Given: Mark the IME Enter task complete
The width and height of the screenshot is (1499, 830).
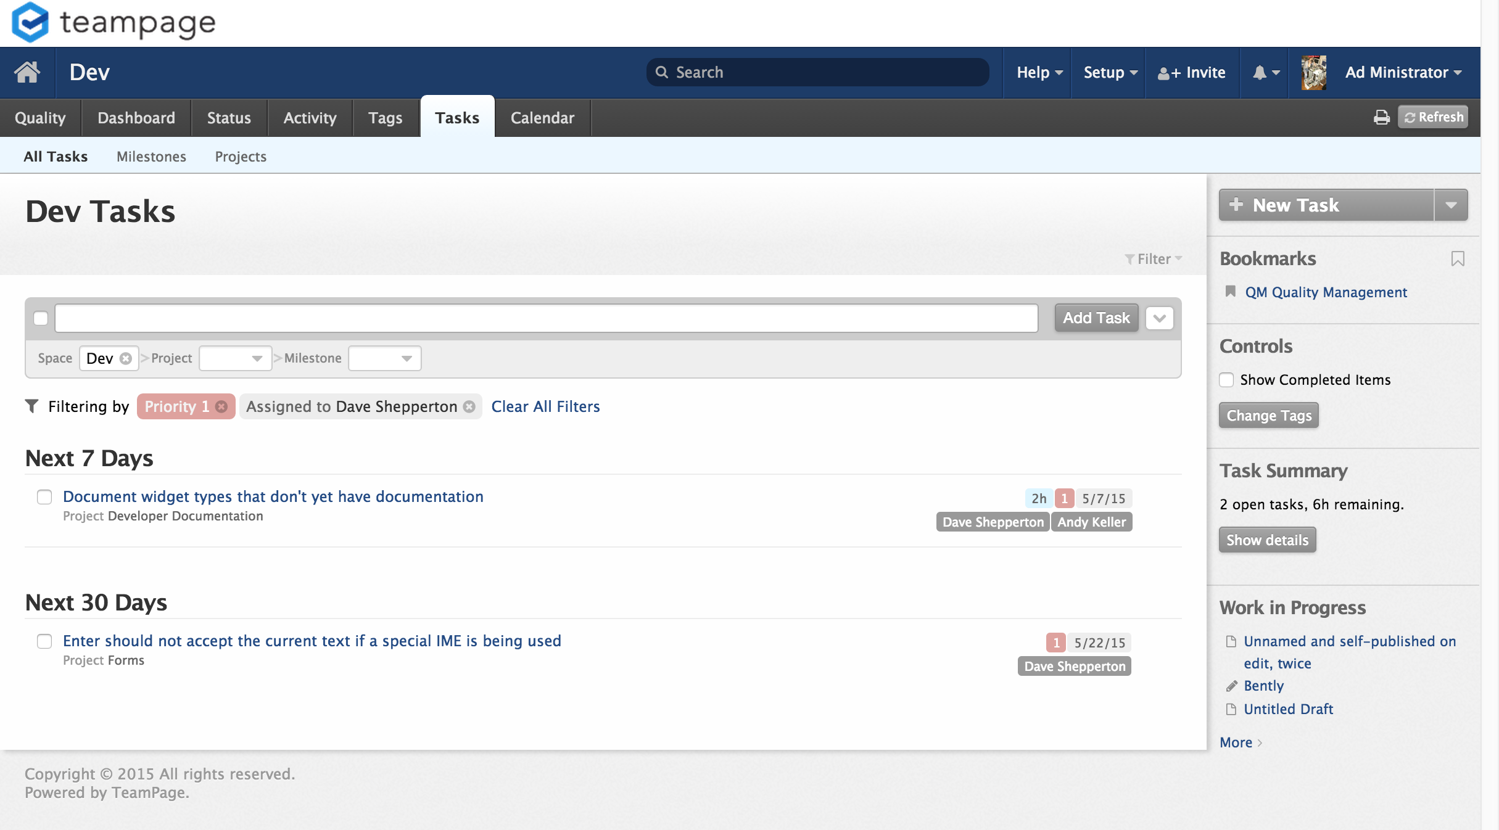Looking at the screenshot, I should [x=44, y=641].
